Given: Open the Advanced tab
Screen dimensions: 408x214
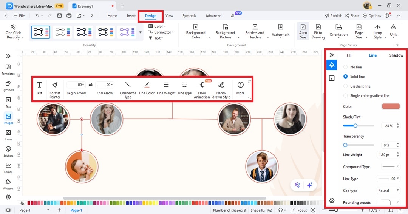Looking at the screenshot, I should click(x=213, y=15).
